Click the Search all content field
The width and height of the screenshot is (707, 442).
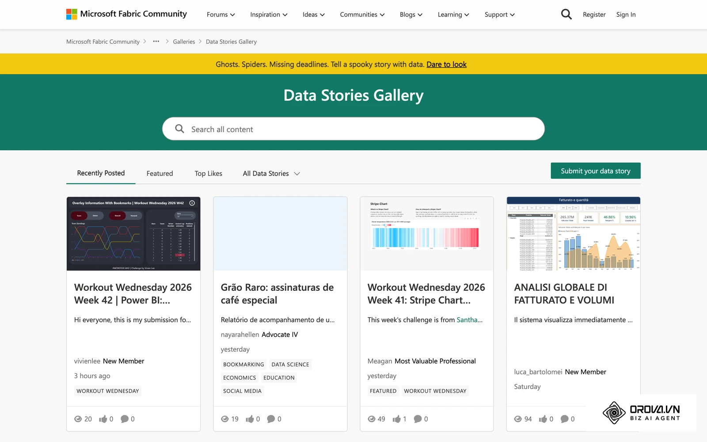[353, 129]
